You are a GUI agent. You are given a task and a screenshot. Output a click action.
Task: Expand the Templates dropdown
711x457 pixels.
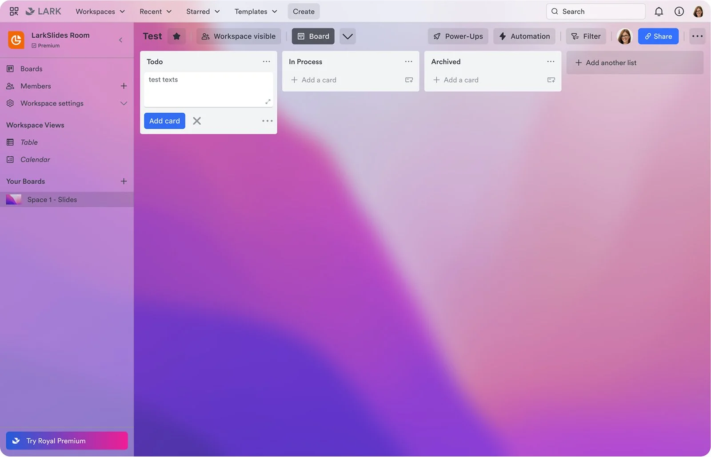tap(256, 12)
